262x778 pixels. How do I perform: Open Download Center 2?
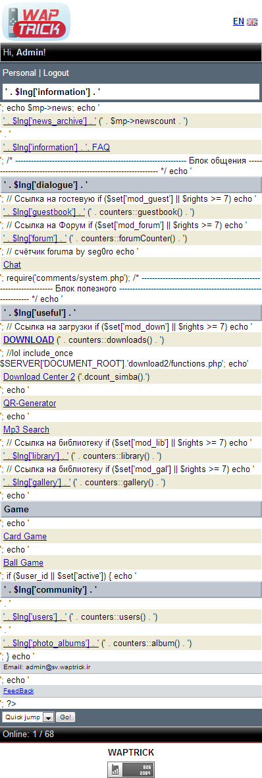click(39, 376)
